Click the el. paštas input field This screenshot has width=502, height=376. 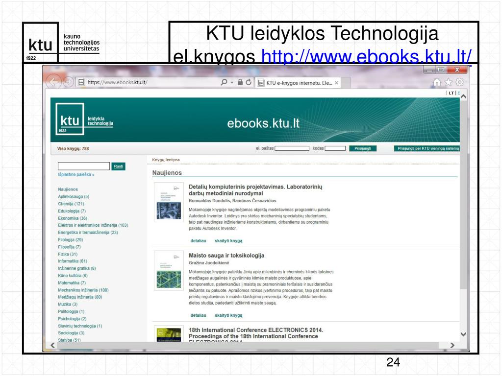pyautogui.click(x=292, y=148)
